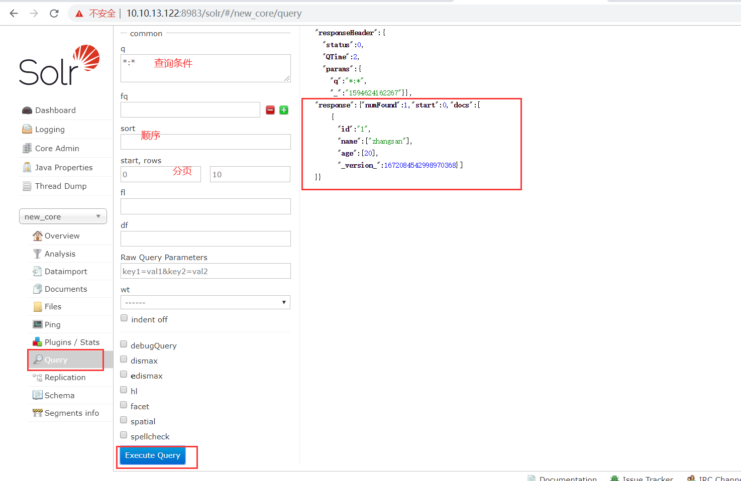The height and width of the screenshot is (481, 741).
Task: View Java Properties
Action: click(64, 167)
